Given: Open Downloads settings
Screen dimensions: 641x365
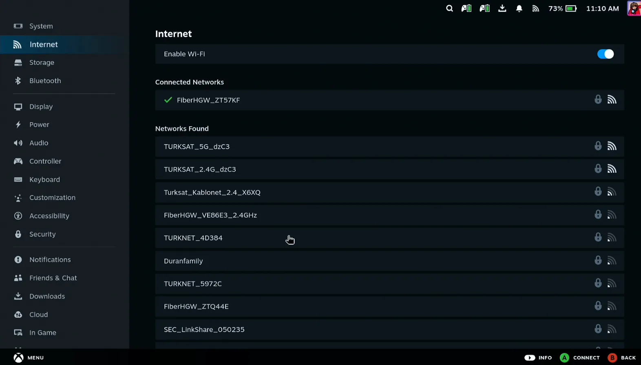Looking at the screenshot, I should [x=64, y=296].
